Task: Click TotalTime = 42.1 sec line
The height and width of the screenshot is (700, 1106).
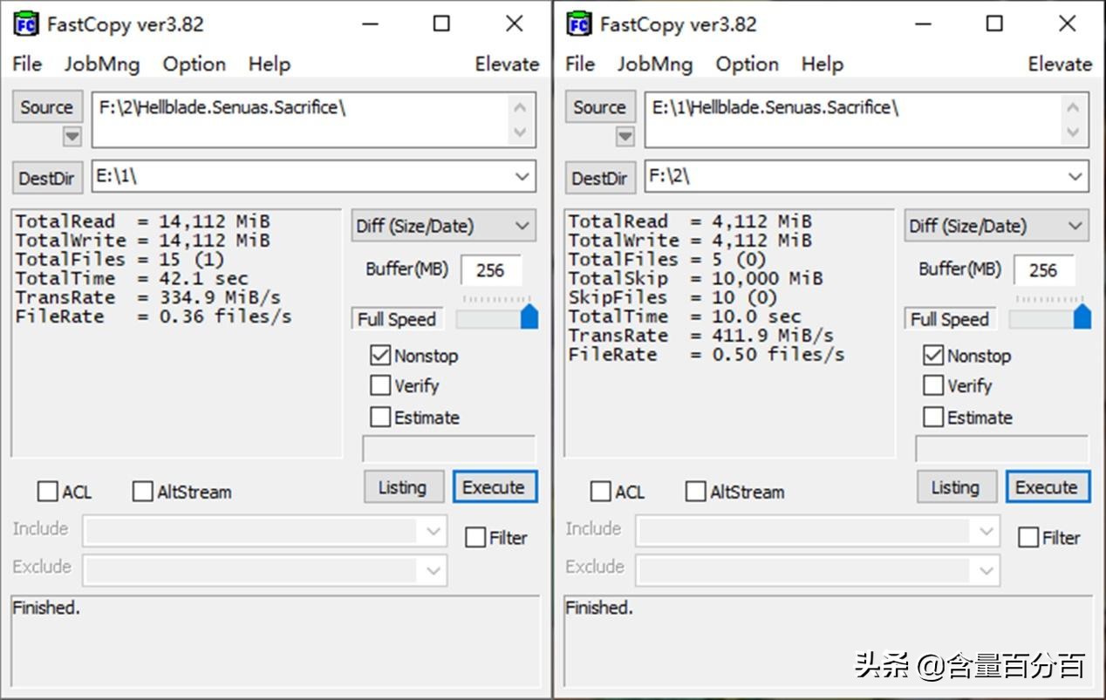Action: pyautogui.click(x=132, y=278)
